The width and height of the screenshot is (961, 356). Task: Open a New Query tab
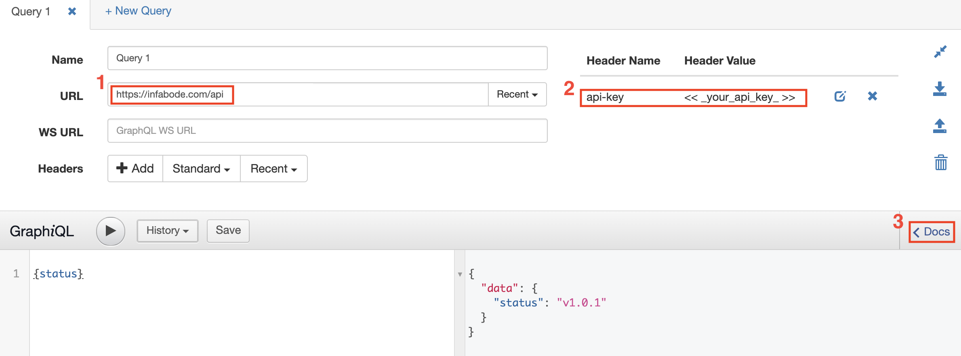tap(138, 11)
